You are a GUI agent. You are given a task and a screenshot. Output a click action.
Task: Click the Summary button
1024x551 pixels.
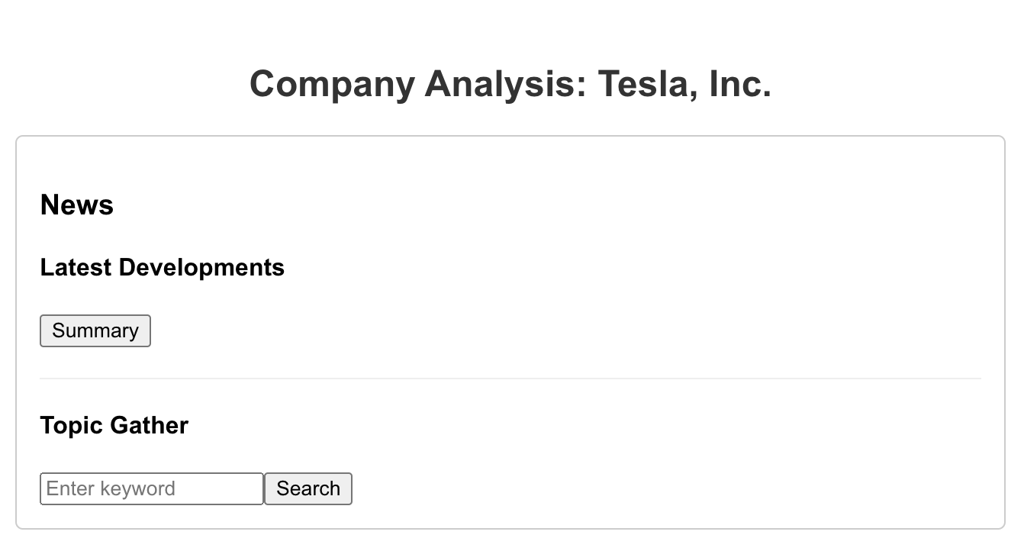[x=95, y=330]
